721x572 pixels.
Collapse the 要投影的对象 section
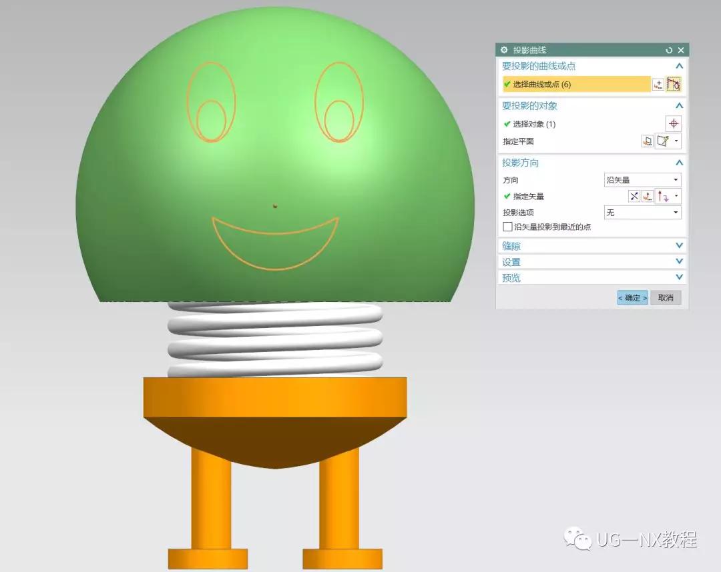click(x=679, y=105)
